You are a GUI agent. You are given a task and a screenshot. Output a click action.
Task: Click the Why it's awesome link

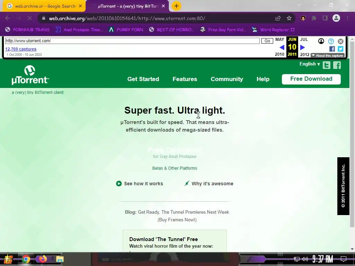pos(213,184)
